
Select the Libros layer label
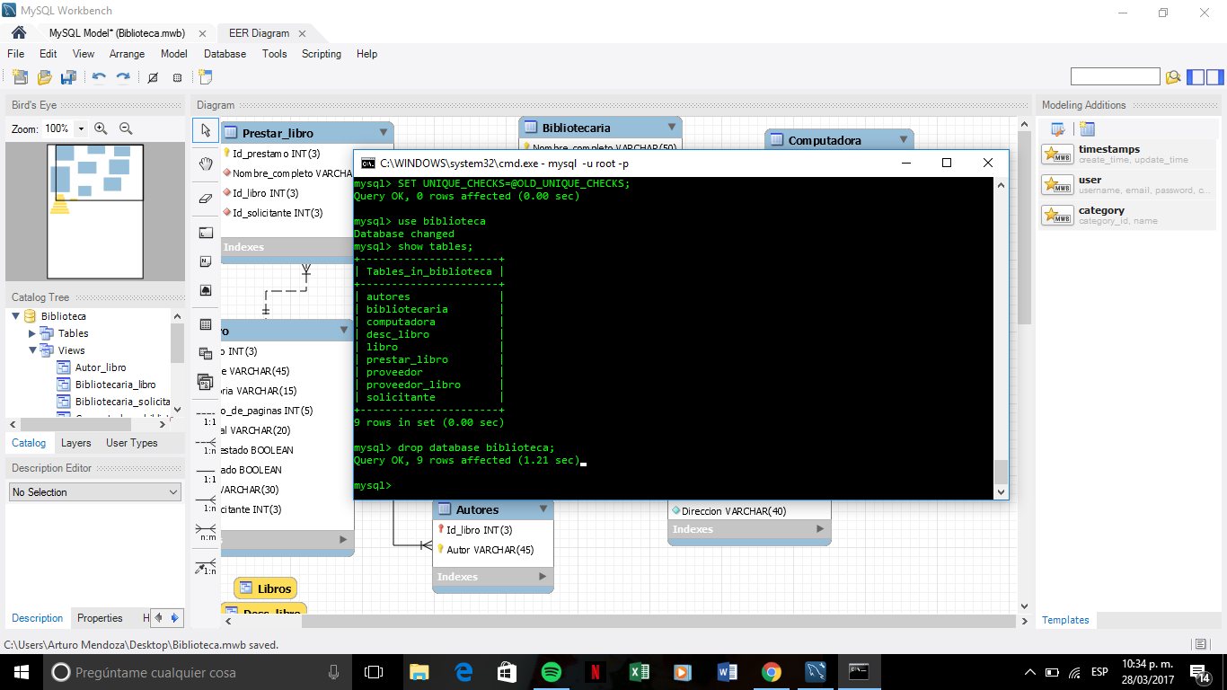pos(265,588)
